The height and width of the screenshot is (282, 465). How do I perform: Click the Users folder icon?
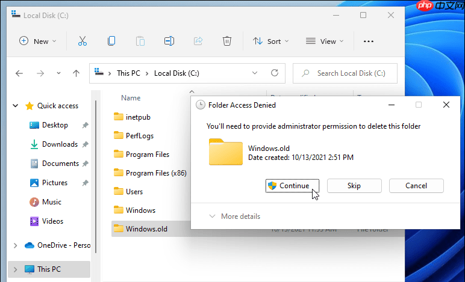point(119,191)
